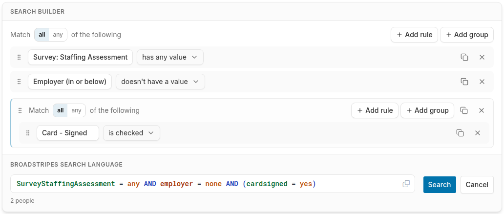Change the Card - Signed field
The image size is (504, 214).
click(68, 133)
